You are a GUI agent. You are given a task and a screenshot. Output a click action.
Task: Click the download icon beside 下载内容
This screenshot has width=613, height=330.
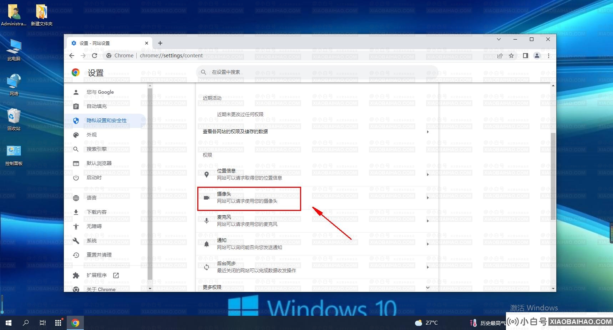(x=76, y=212)
